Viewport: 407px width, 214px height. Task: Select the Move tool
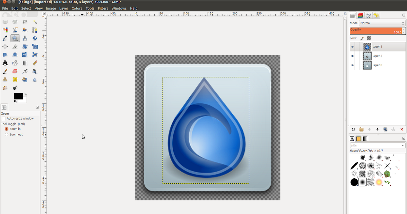tap(35, 38)
